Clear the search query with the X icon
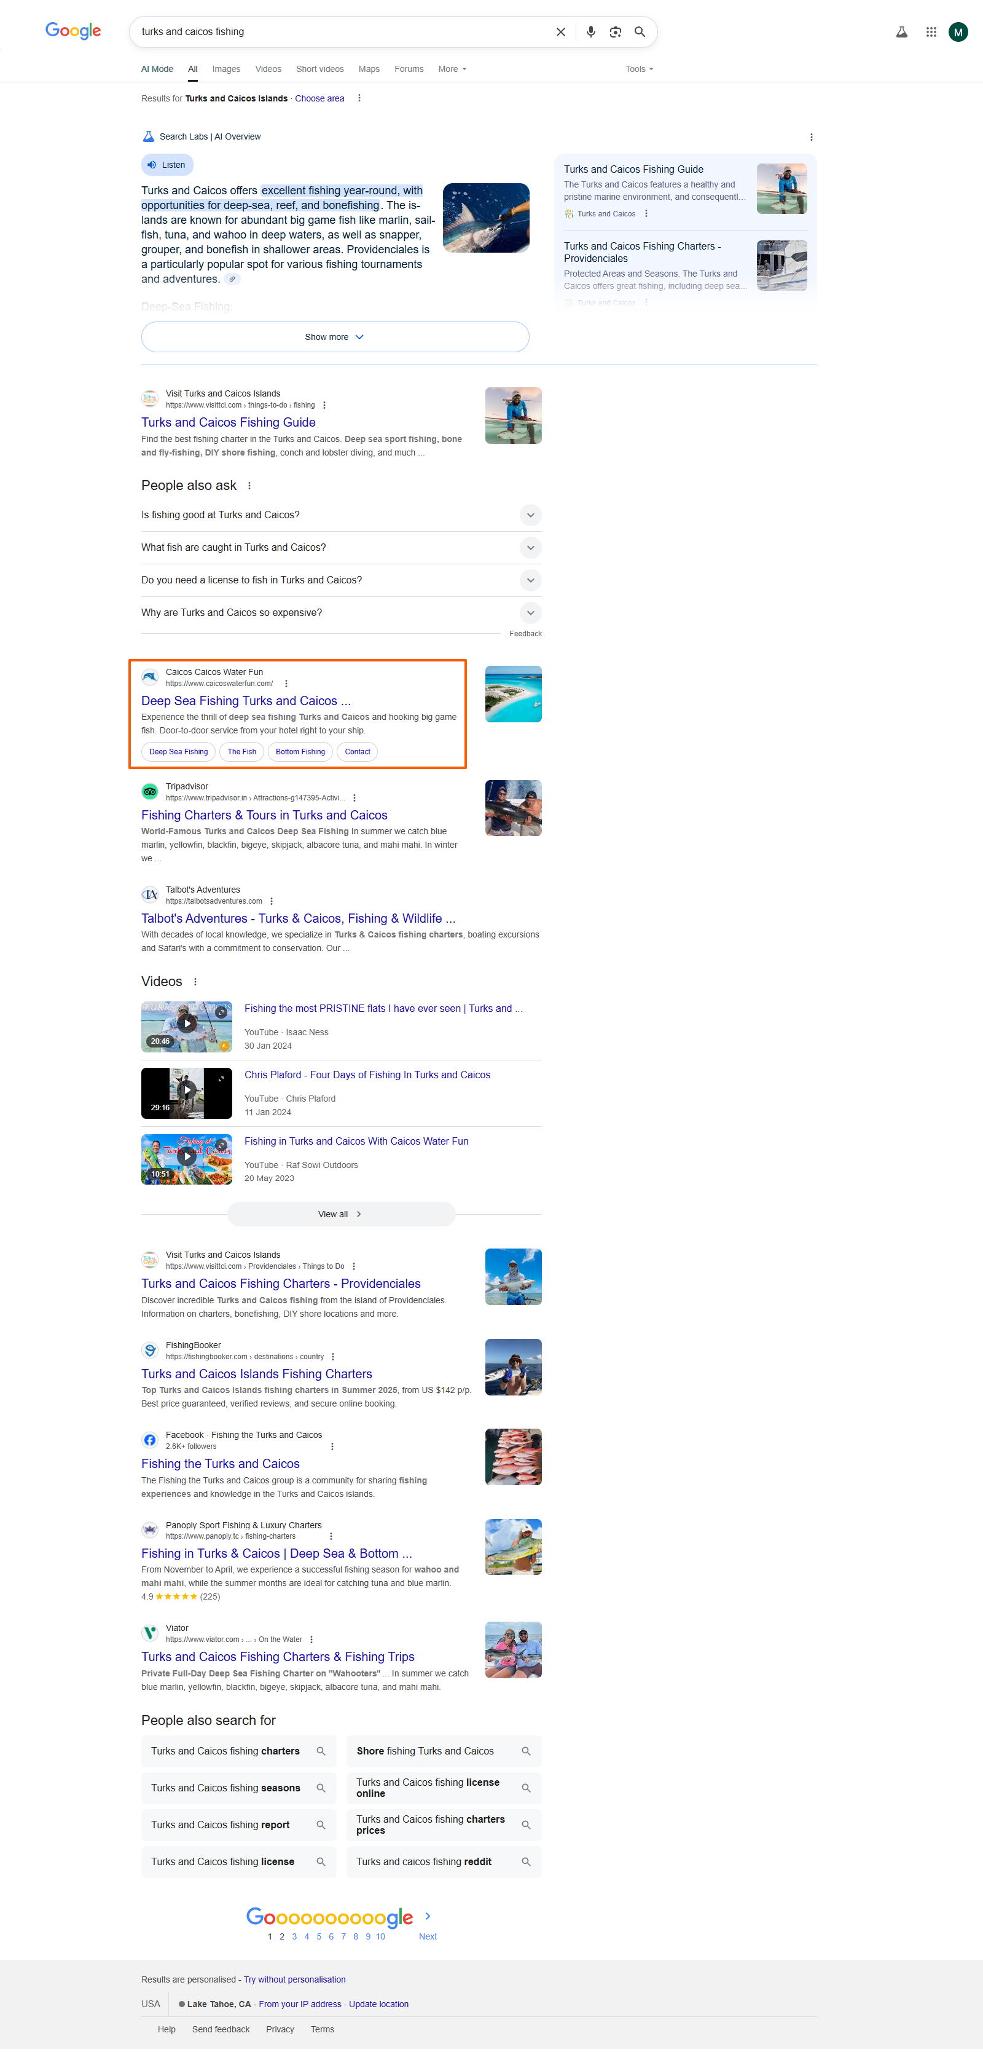 [560, 32]
